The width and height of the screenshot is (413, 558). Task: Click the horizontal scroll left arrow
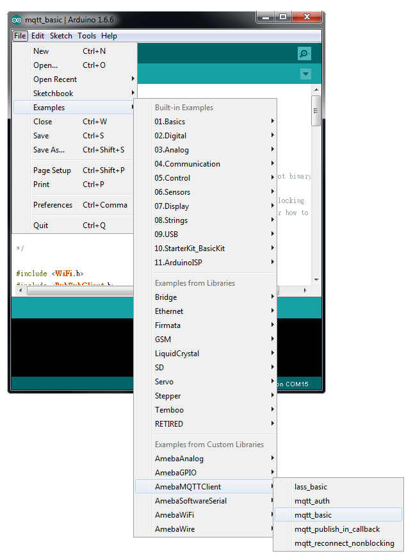point(20,291)
